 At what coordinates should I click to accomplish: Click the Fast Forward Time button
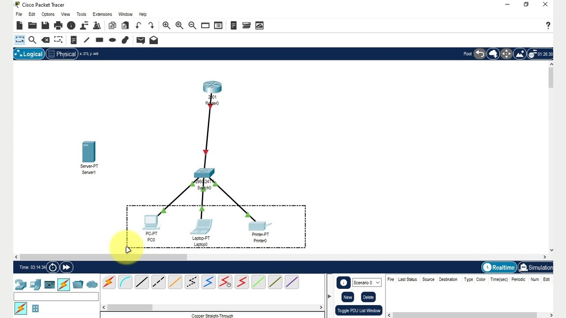click(x=66, y=267)
